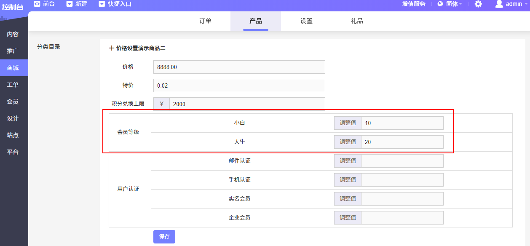Screen dimensions: 530x246
Task: Click the 价格 input field
Action: click(239, 67)
